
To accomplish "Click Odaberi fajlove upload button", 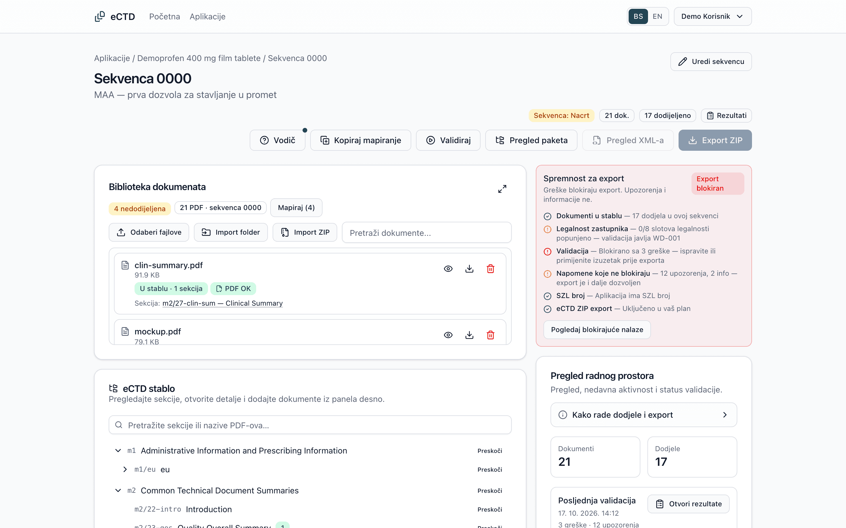I will click(x=149, y=232).
